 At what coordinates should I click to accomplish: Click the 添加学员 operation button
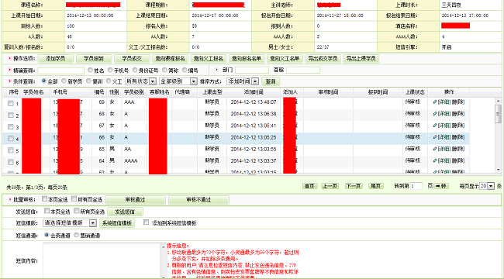coord(56,58)
